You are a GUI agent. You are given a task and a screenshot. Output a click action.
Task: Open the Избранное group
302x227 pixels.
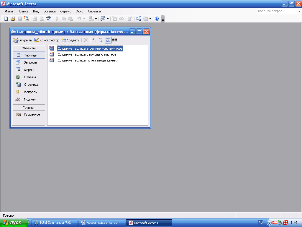(29, 114)
